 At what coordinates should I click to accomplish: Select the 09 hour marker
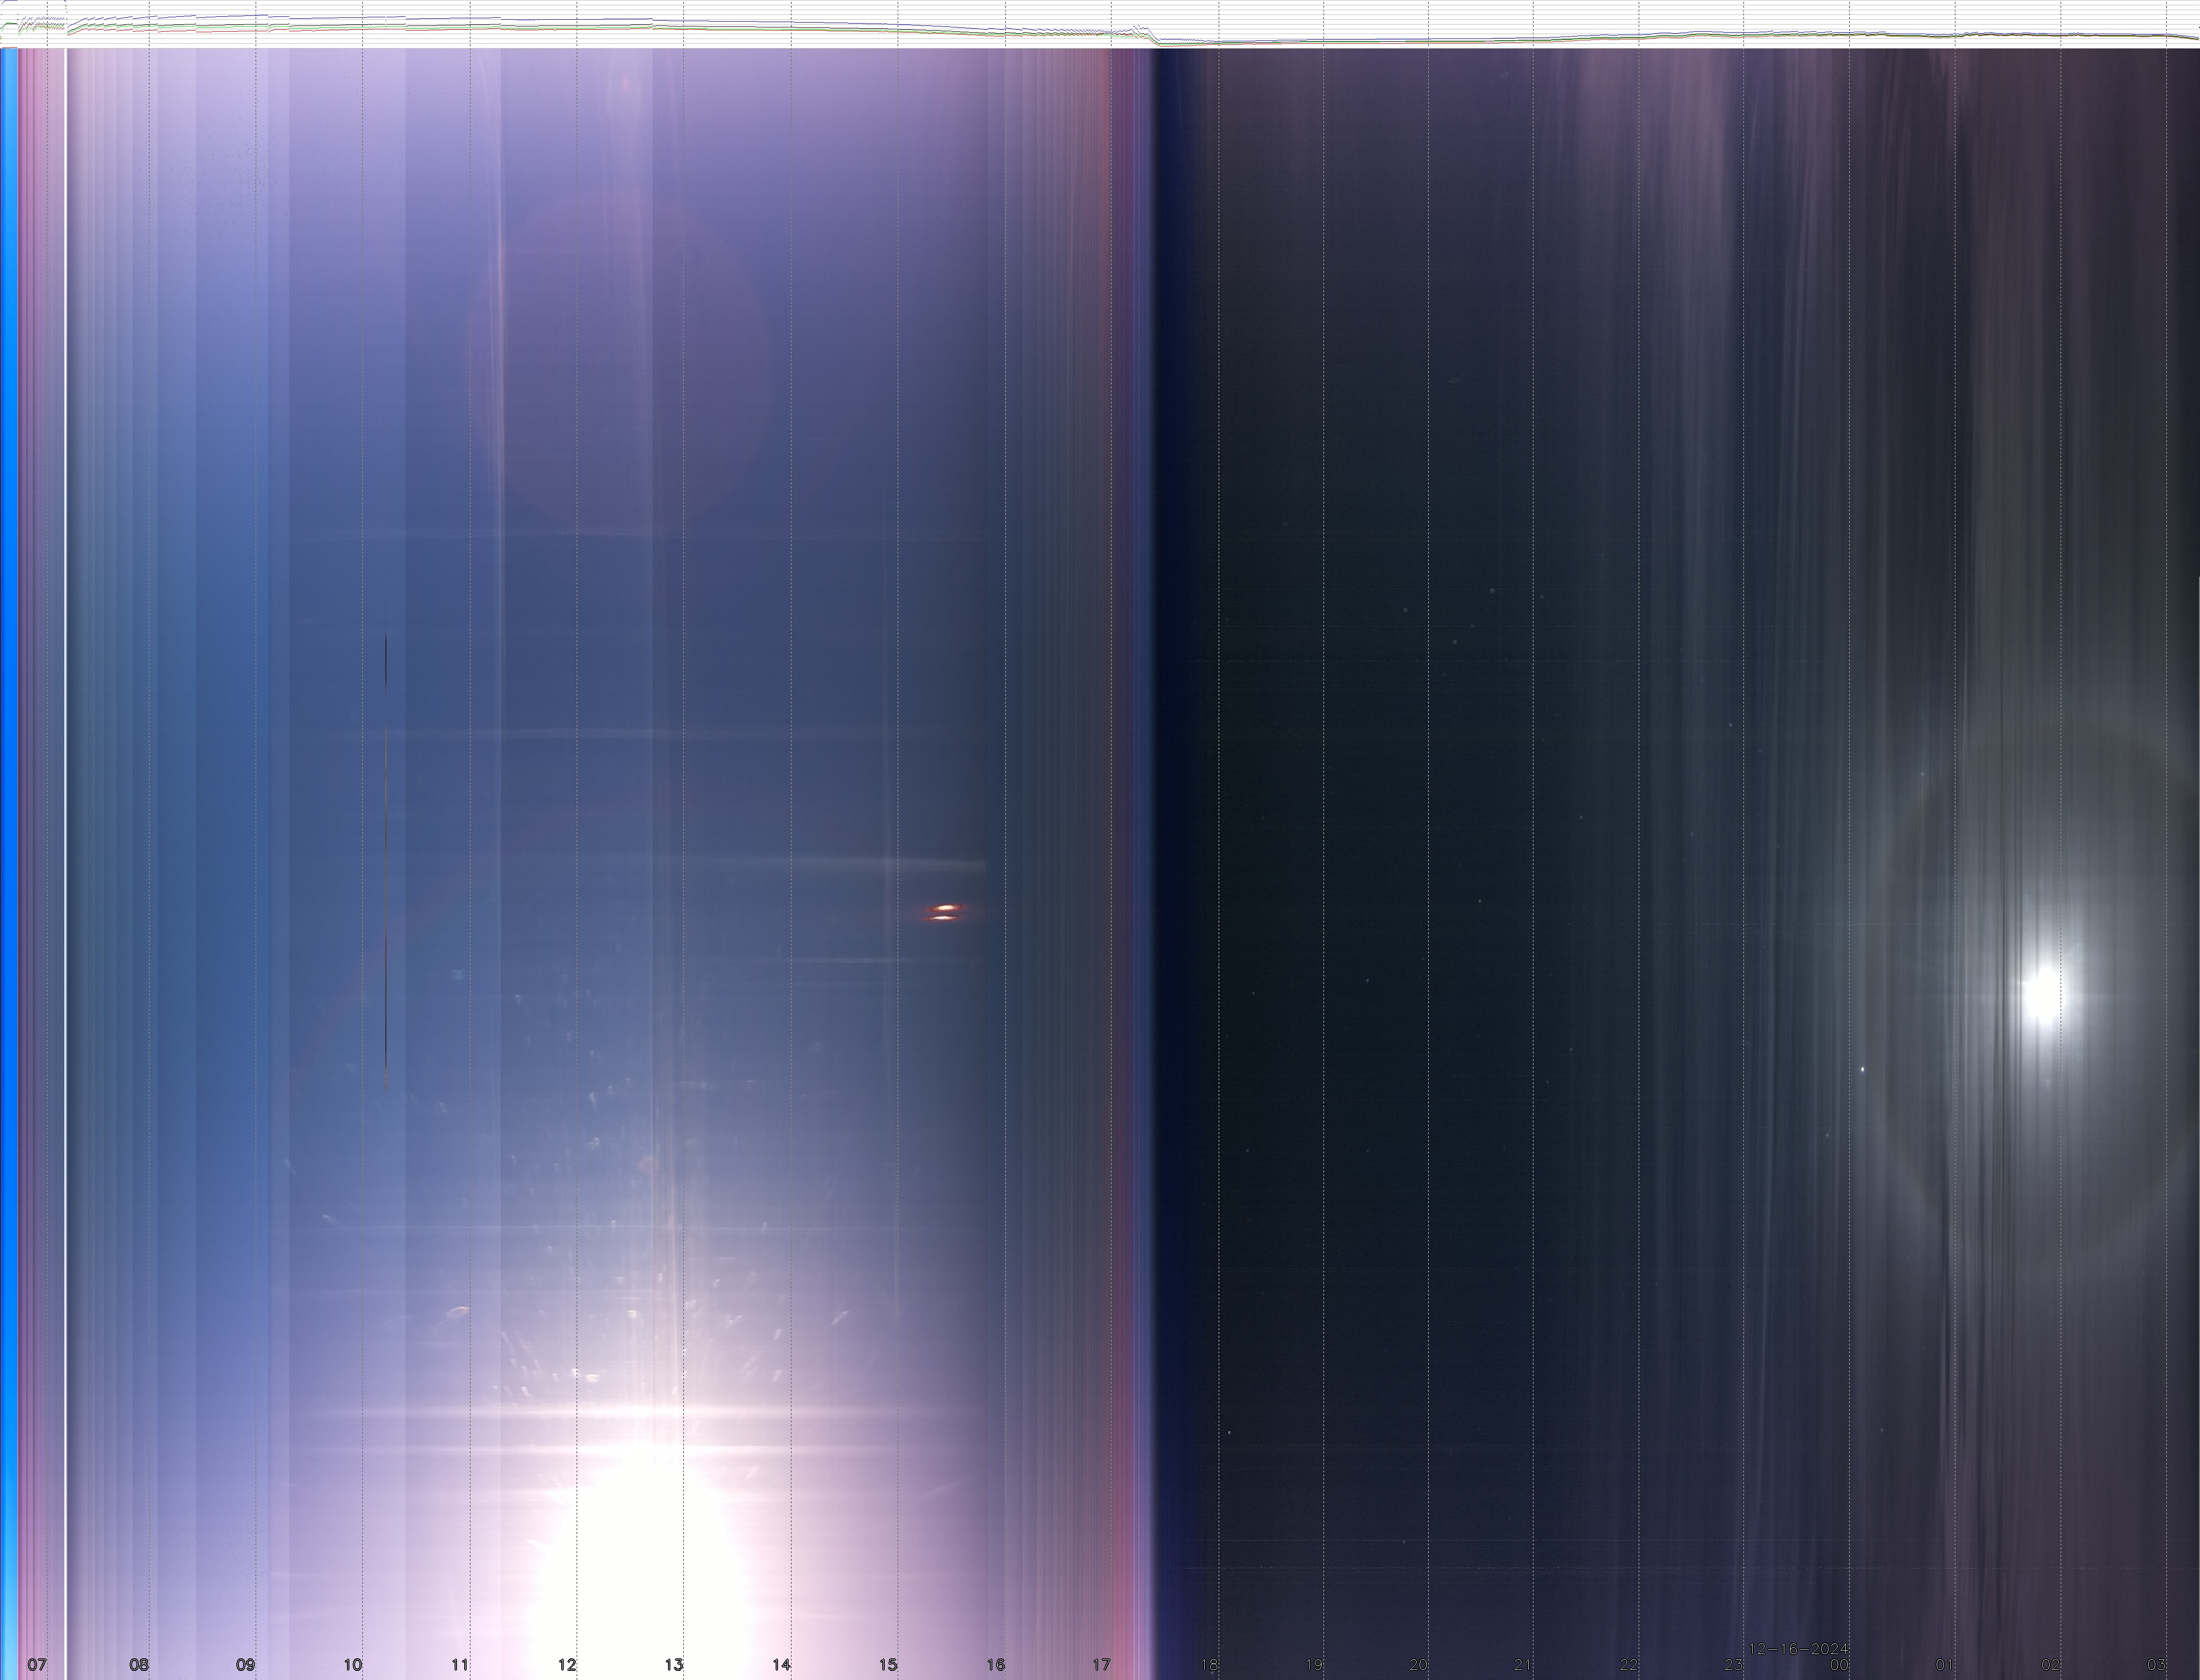245,1665
